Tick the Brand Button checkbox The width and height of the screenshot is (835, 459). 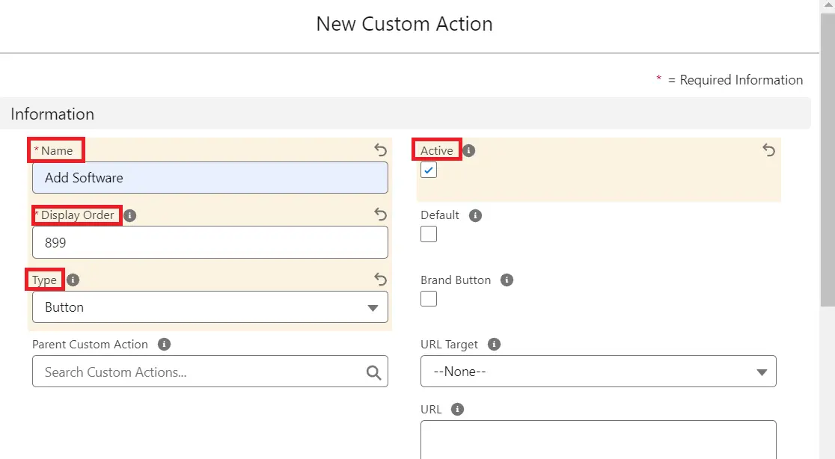pos(429,299)
